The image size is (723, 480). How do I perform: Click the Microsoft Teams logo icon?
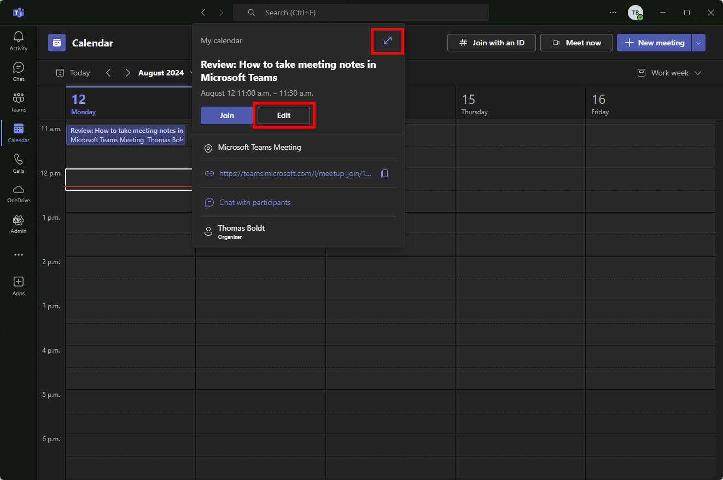19,13
